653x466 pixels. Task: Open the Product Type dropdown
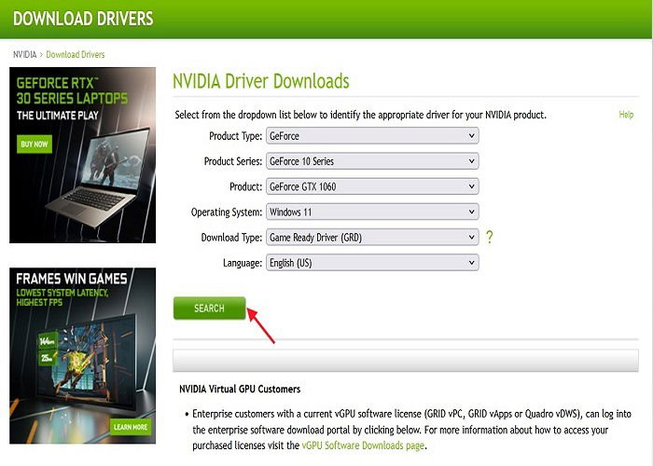(x=372, y=136)
